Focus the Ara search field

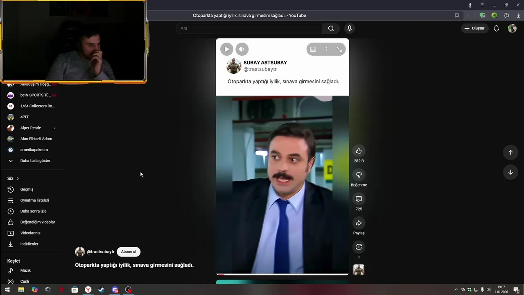pyautogui.click(x=249, y=28)
